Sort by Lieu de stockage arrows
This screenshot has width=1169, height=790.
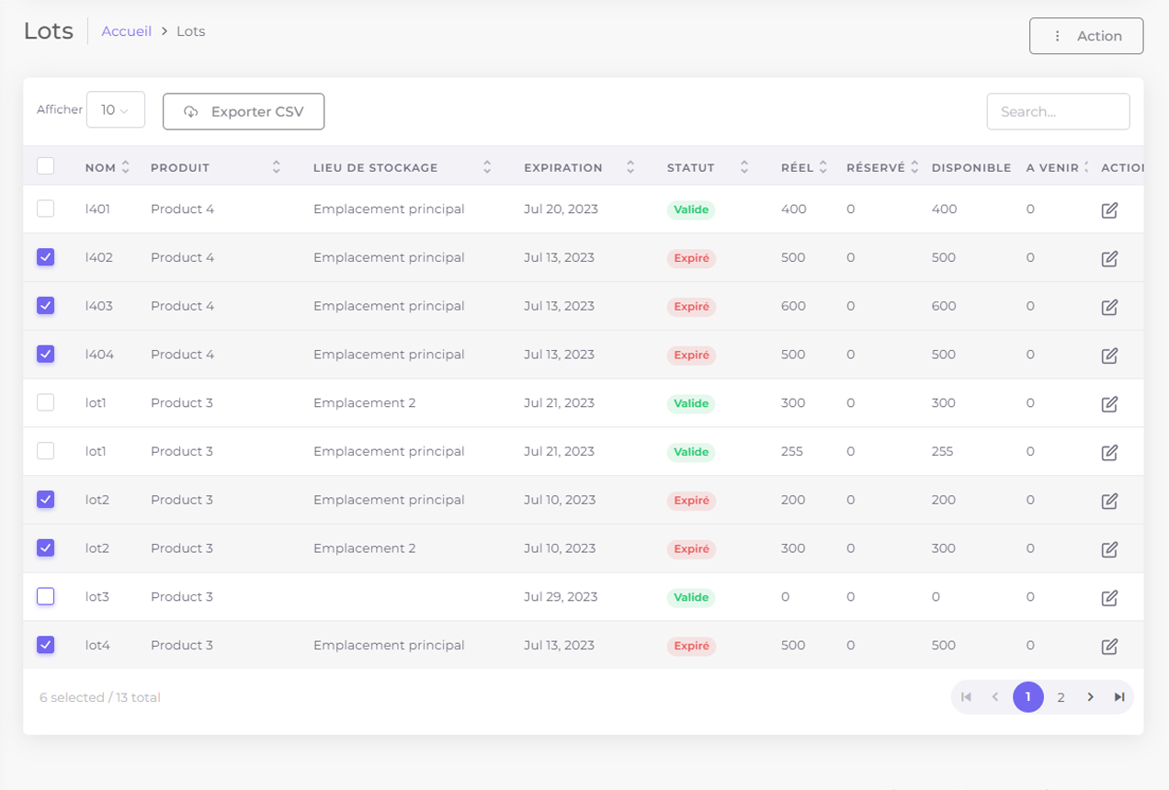click(x=487, y=167)
